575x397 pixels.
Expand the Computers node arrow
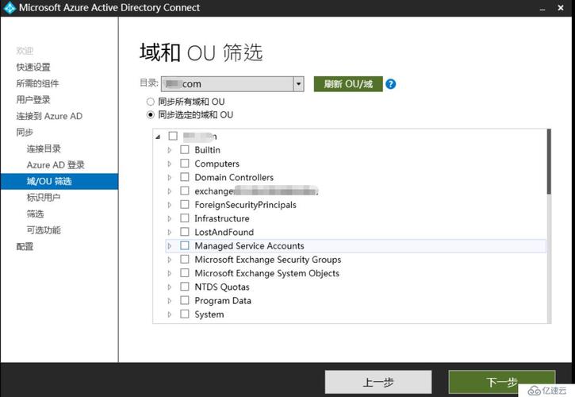click(170, 164)
